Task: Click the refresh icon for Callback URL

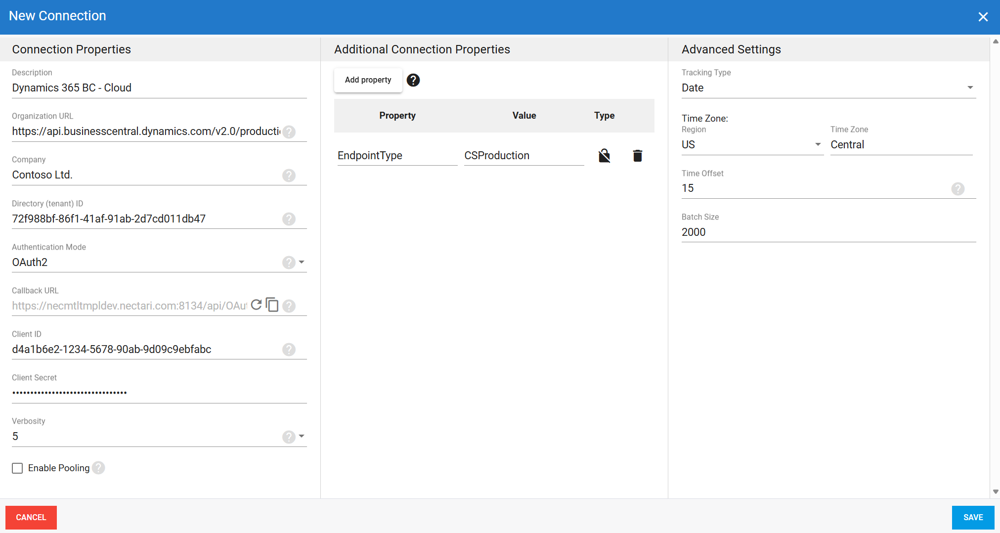Action: click(x=256, y=305)
